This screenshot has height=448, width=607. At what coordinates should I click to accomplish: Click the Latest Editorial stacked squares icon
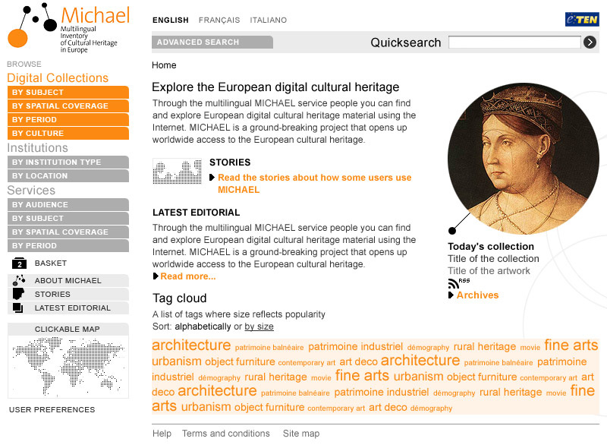17,308
